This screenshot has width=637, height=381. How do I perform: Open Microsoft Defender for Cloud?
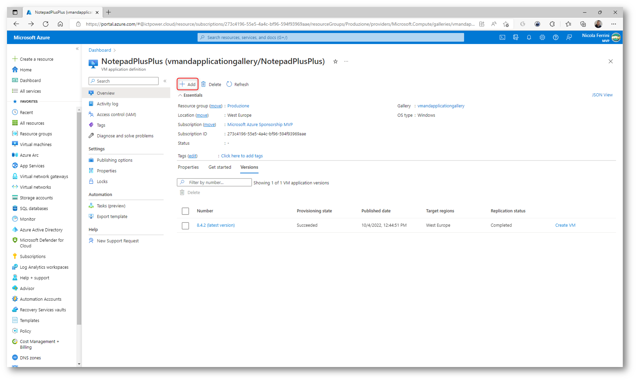[41, 243]
